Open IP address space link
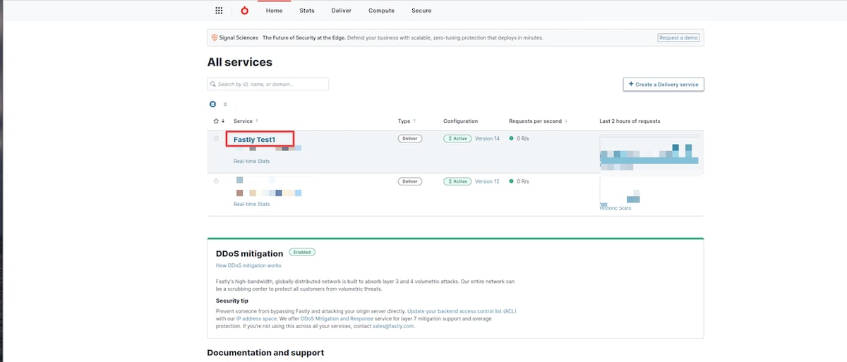The height and width of the screenshot is (362, 847). (x=257, y=319)
